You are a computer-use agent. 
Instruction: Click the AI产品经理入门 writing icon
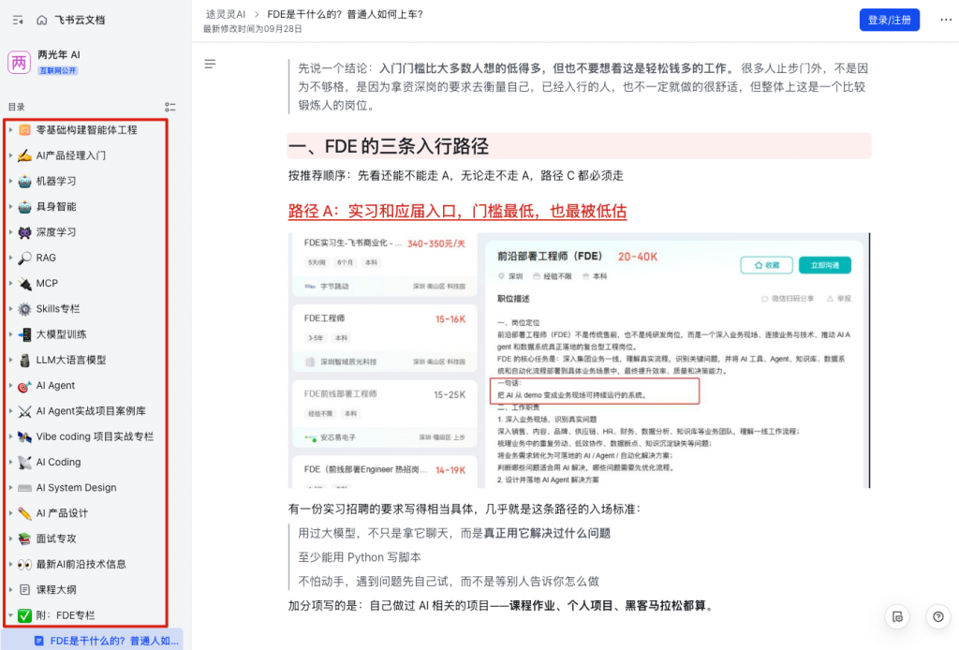(x=24, y=155)
